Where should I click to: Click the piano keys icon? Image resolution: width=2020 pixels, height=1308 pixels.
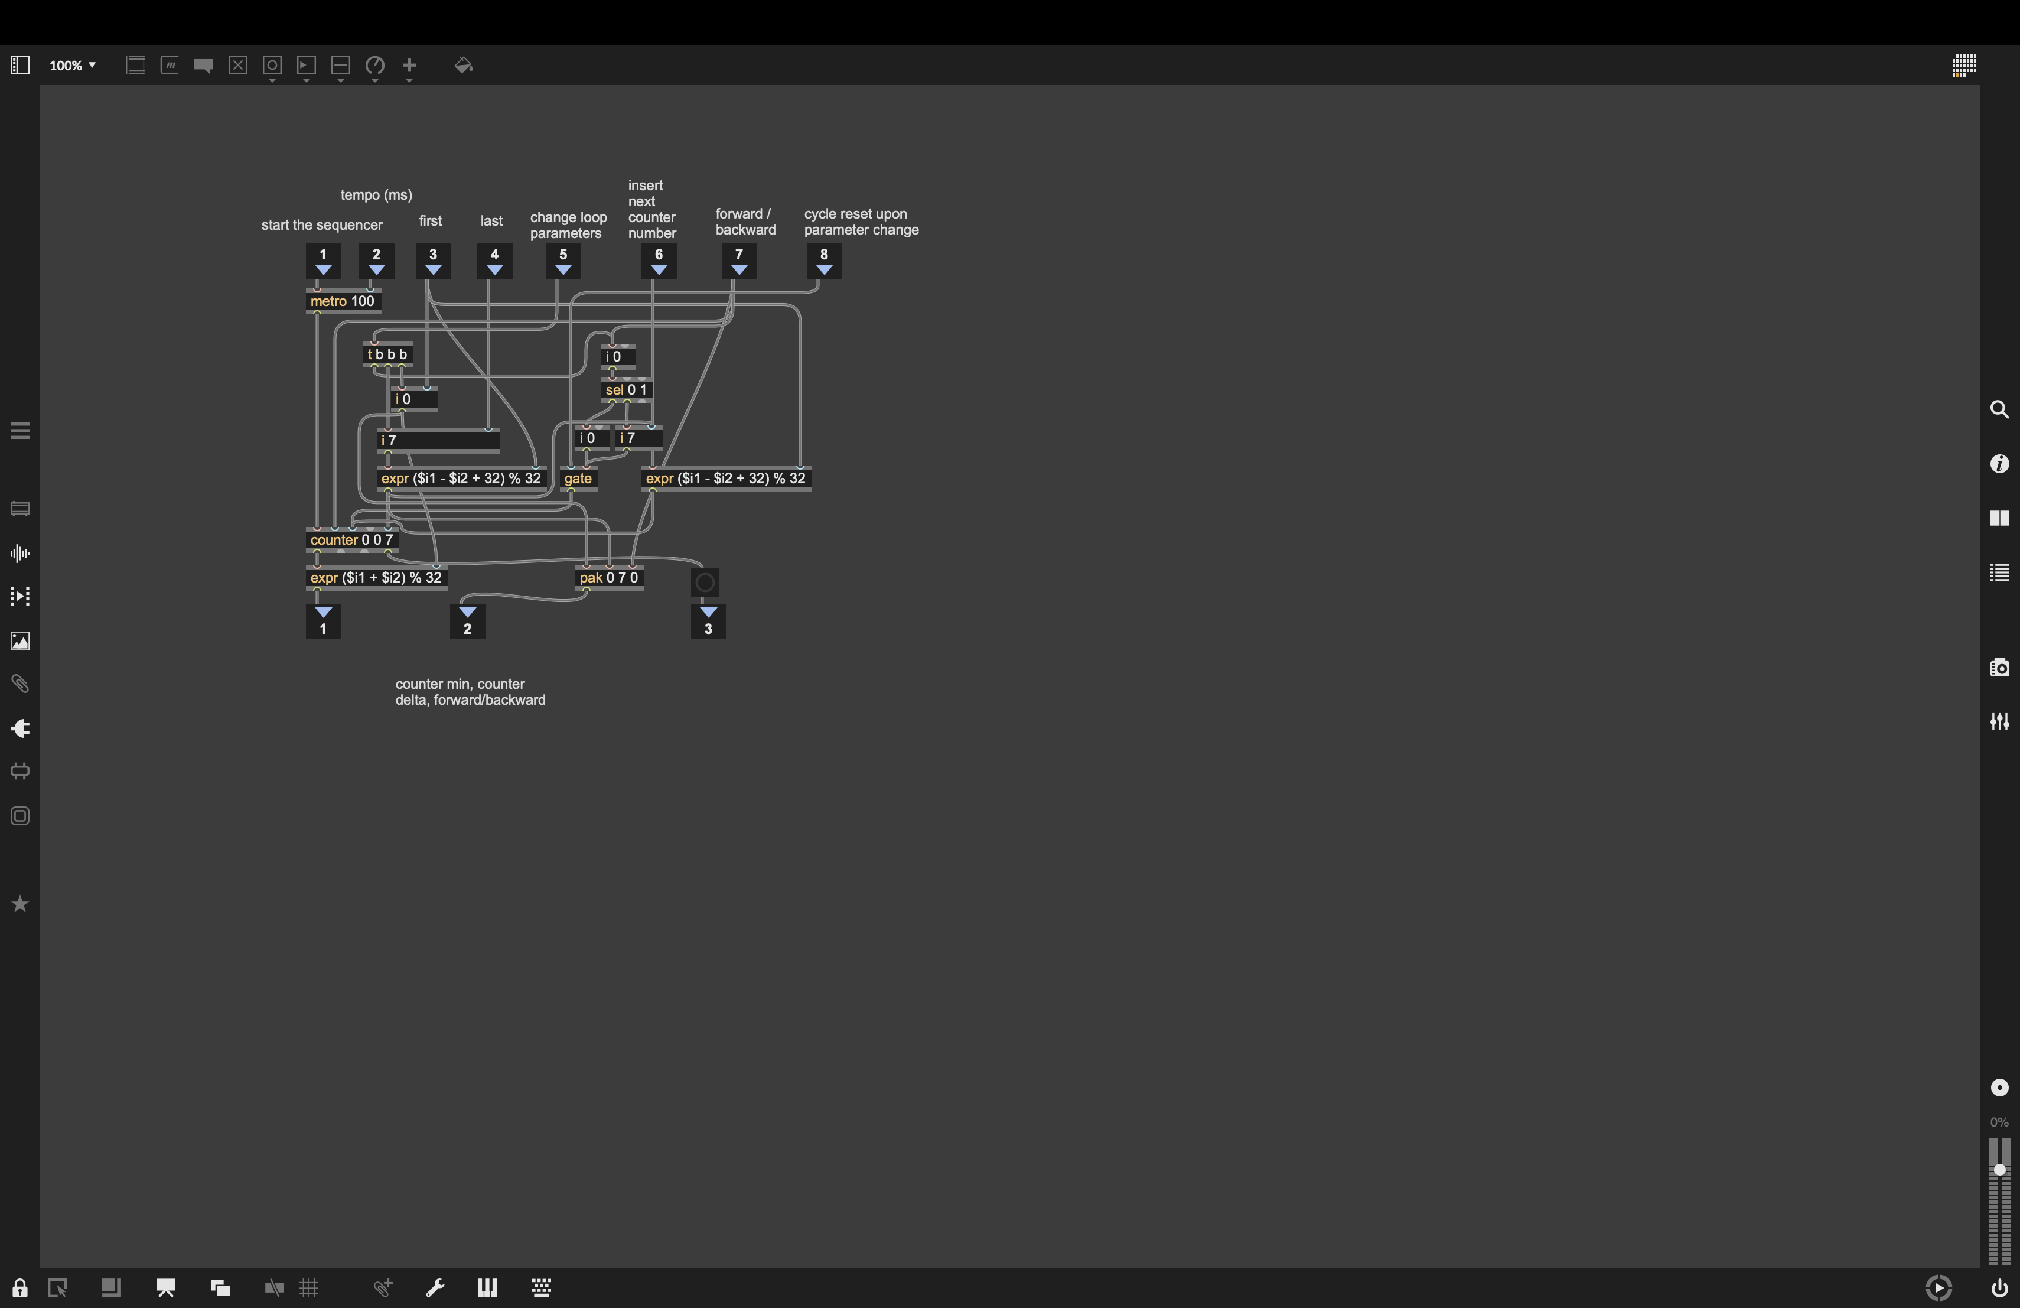487,1289
